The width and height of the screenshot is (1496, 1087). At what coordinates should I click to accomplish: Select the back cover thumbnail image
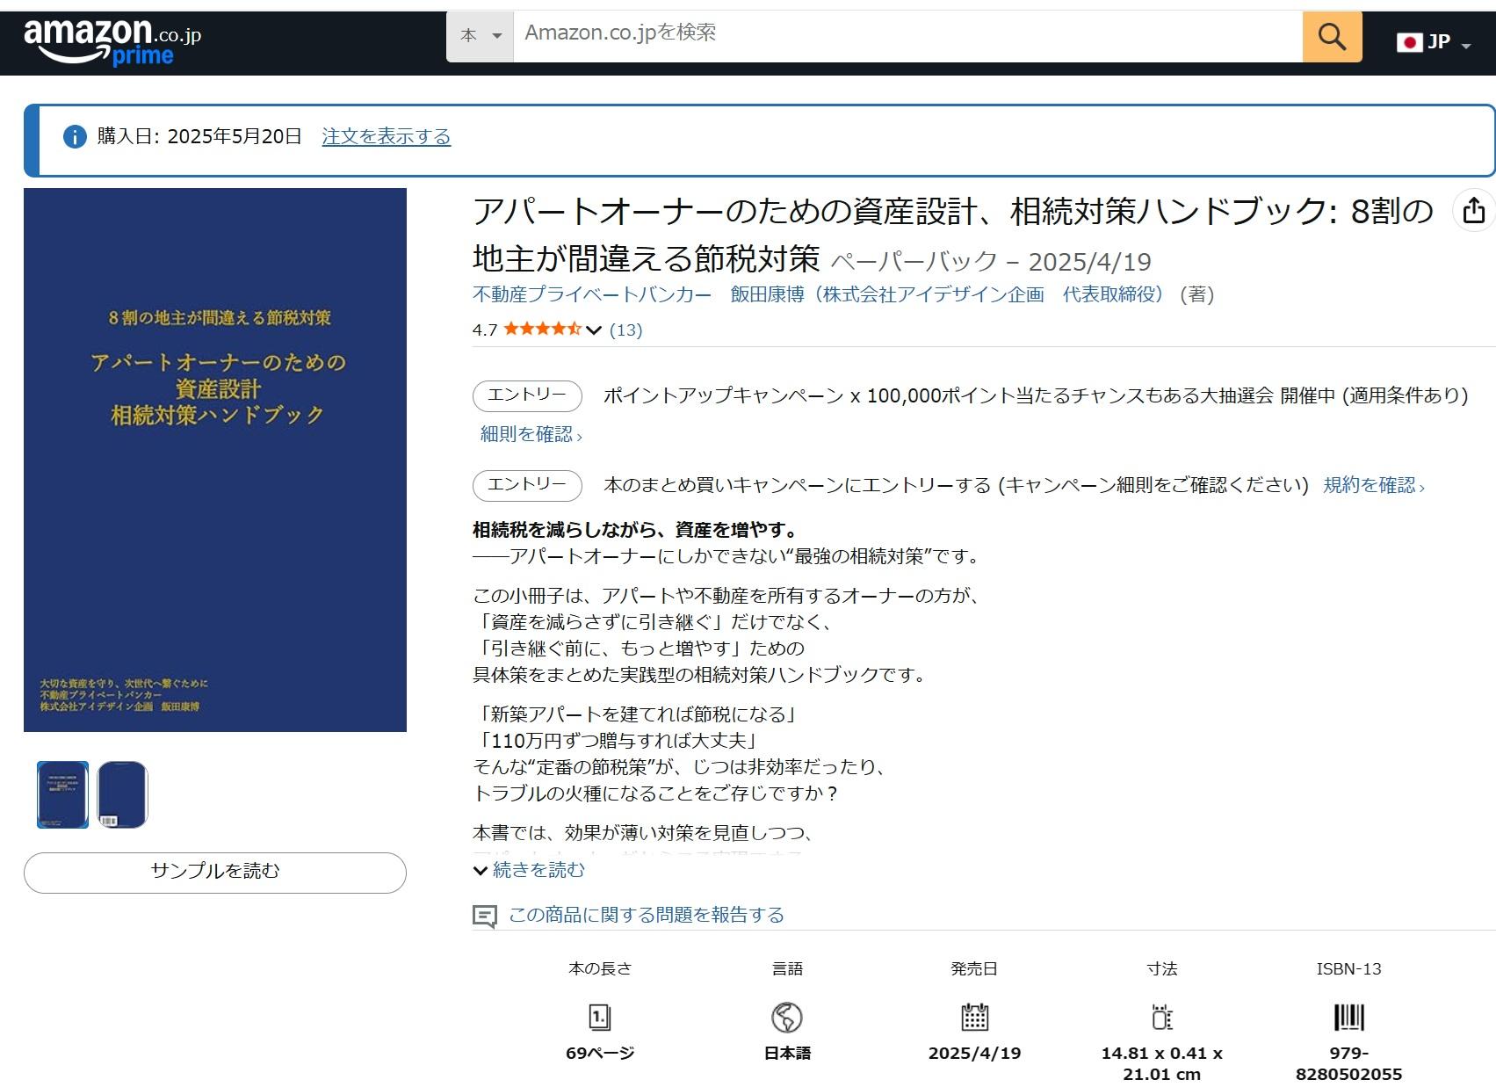[x=122, y=794]
